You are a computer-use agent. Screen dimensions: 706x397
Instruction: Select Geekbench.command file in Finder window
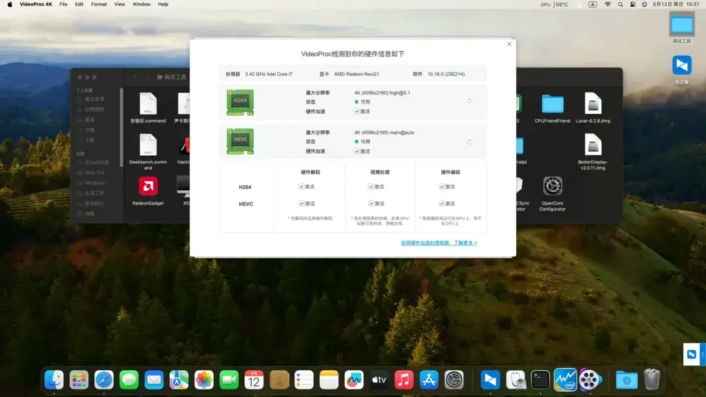click(x=148, y=152)
